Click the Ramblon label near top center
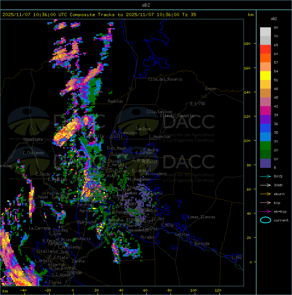Screen dimensions: 292x295 click(115, 101)
